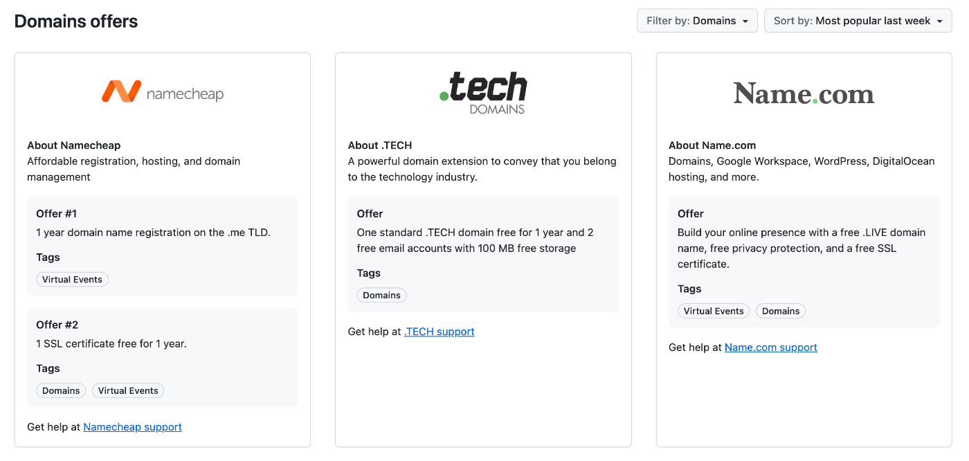Click the Domains tag in .TECH offer
This screenshot has height=461, width=969.
click(381, 296)
